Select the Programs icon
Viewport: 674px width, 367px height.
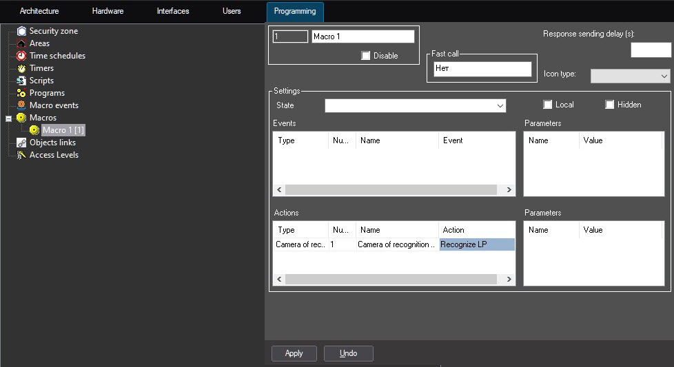[22, 93]
